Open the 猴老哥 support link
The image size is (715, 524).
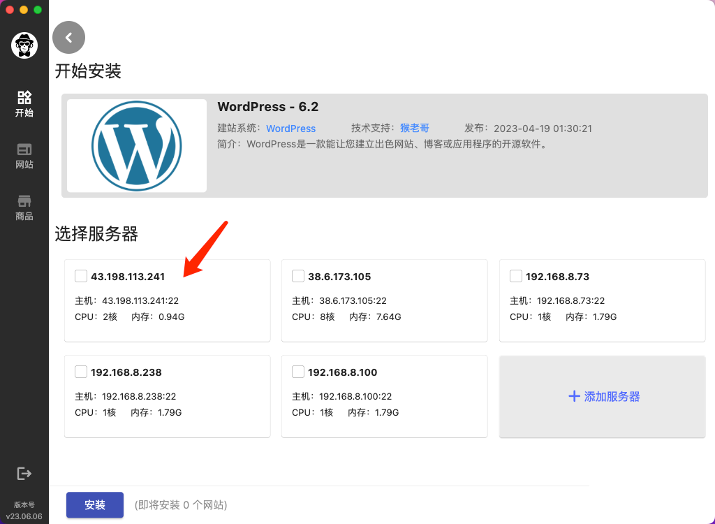[x=415, y=129]
